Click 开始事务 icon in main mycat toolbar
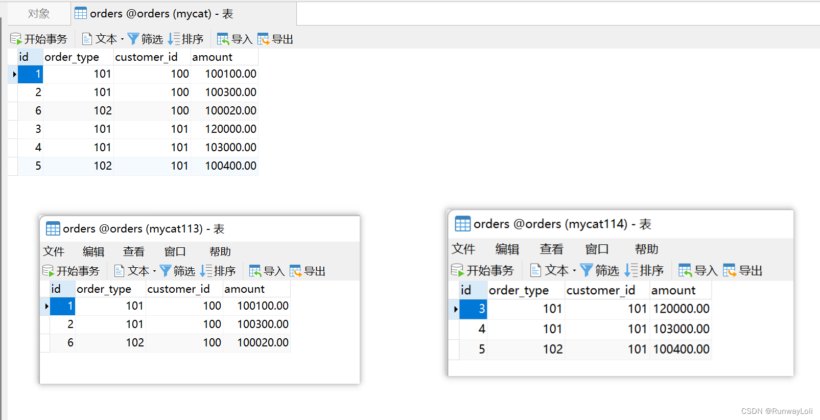The width and height of the screenshot is (820, 420). (16, 39)
